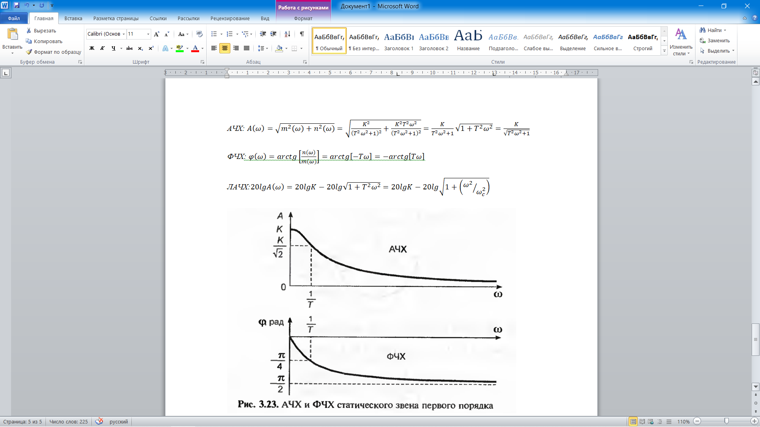
Task: Click the Shrink Font icon
Action: [x=167, y=34]
